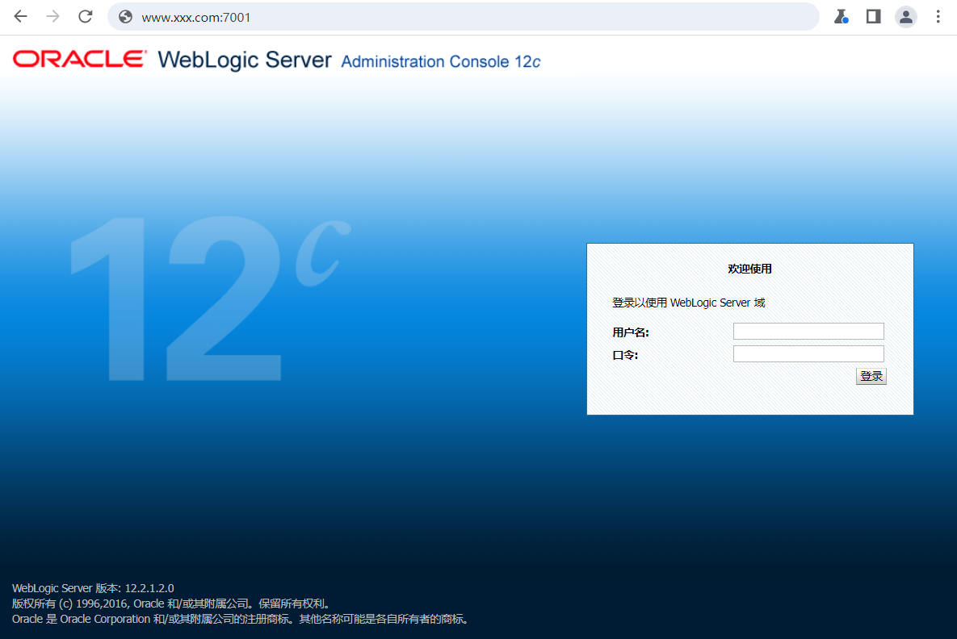Click the address bar showing www.xxx.com:7001
Viewport: 957px width, 639px height.
(x=323, y=16)
